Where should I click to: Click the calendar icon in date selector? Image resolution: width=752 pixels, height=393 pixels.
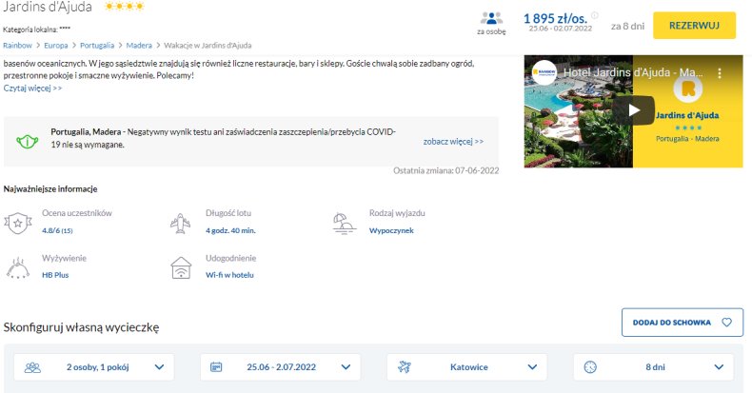(216, 367)
